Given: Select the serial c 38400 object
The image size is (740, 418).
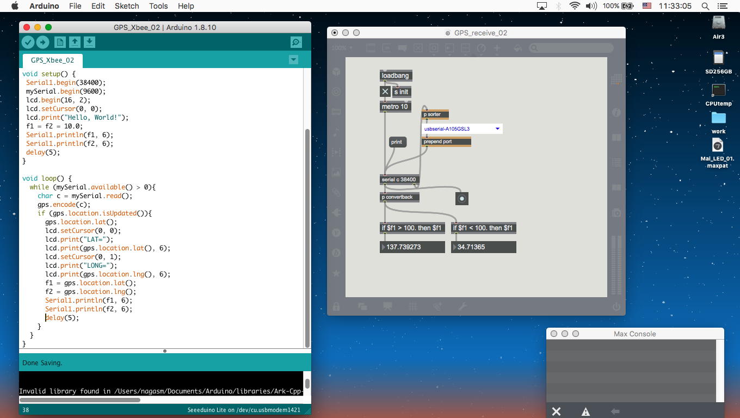Looking at the screenshot, I should [400, 180].
